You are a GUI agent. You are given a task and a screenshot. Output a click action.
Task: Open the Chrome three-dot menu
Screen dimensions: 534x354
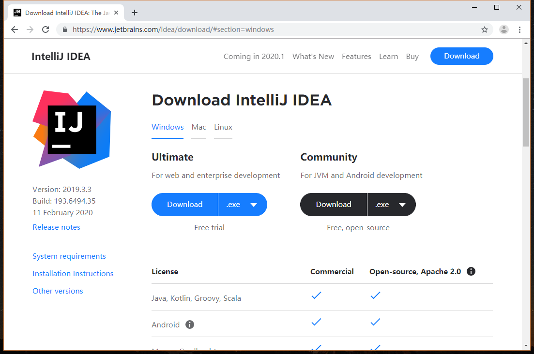point(519,29)
